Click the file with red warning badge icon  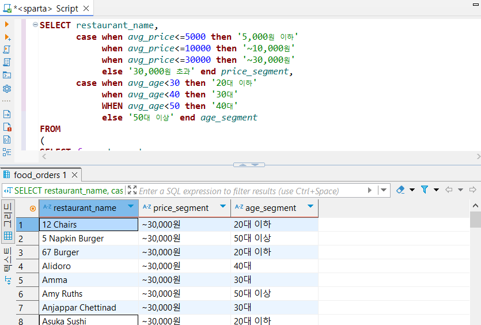tap(7, 127)
